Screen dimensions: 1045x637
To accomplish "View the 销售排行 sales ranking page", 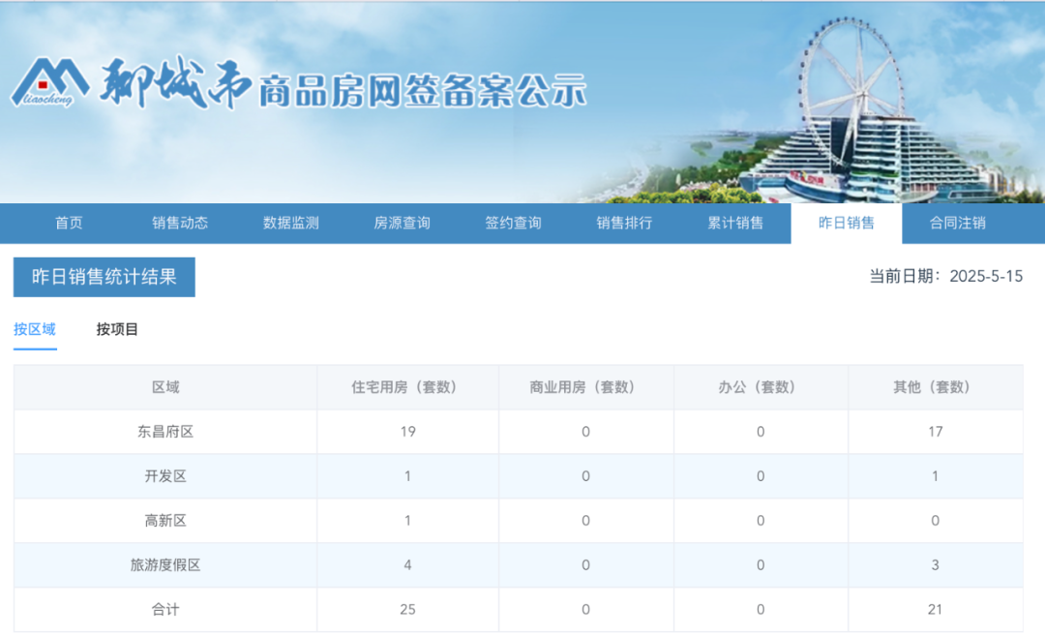I will click(x=624, y=223).
